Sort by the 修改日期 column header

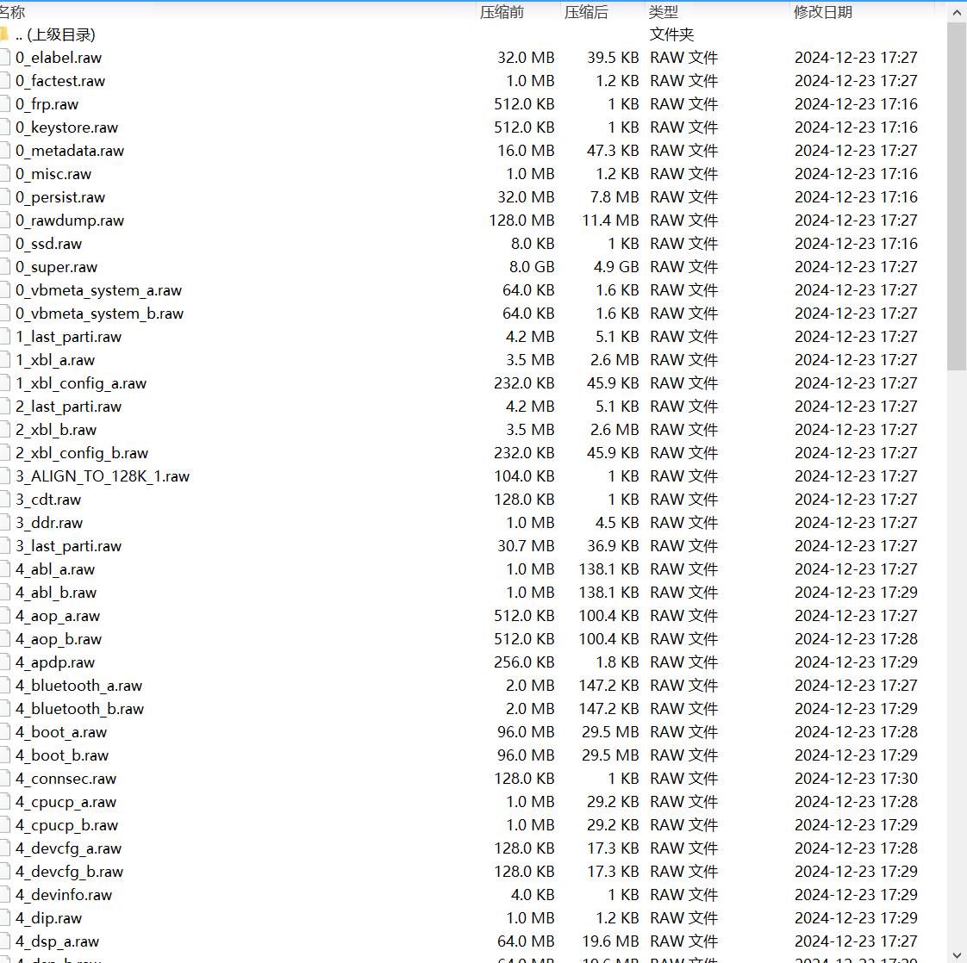coord(823,12)
